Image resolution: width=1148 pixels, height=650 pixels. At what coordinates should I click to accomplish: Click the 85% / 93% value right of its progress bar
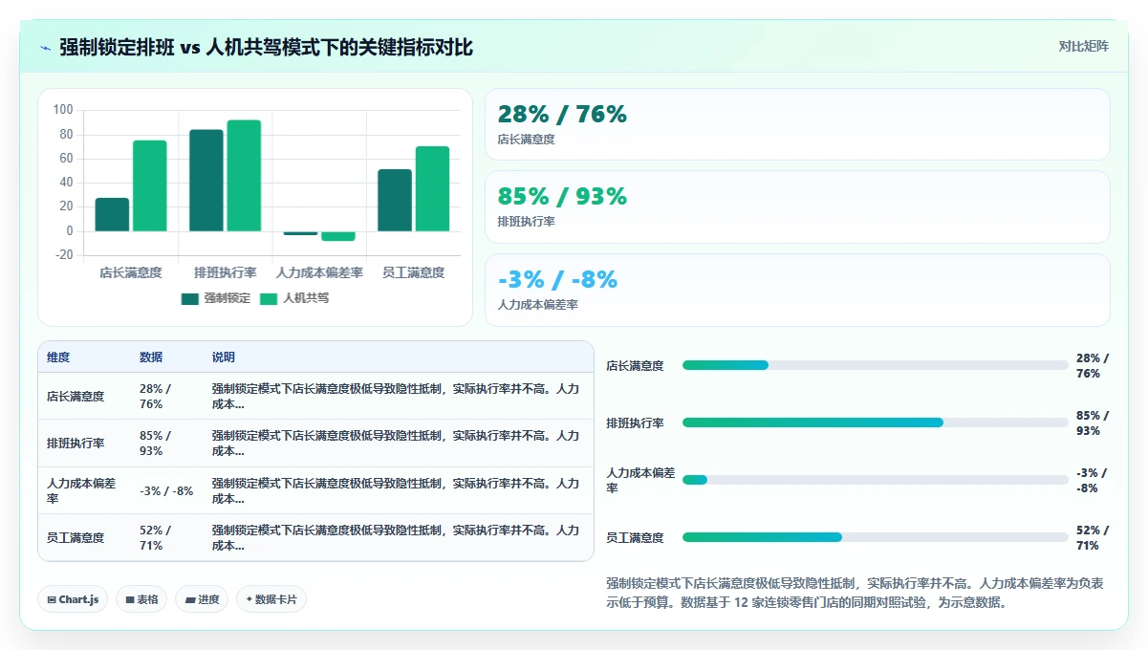pos(1093,423)
